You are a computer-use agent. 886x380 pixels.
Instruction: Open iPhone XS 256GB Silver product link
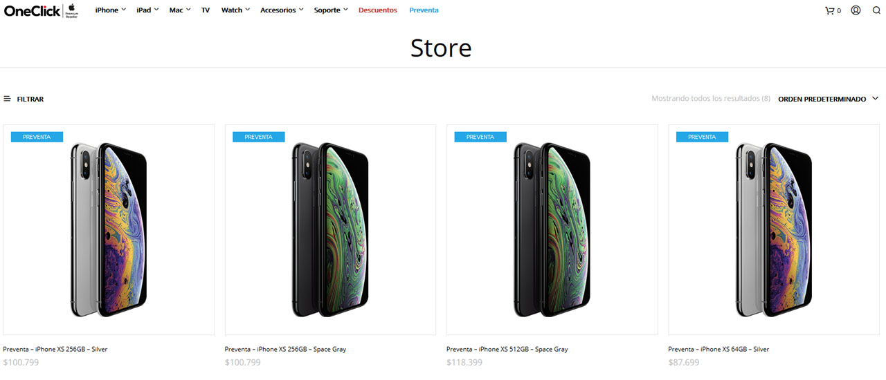point(55,350)
